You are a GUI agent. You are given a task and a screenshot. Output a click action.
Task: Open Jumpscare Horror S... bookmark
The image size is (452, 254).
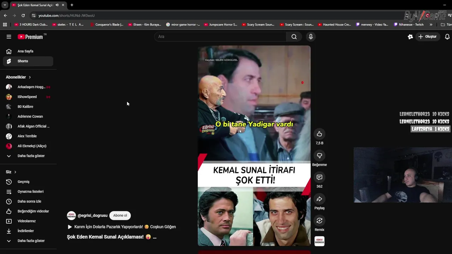point(221,25)
